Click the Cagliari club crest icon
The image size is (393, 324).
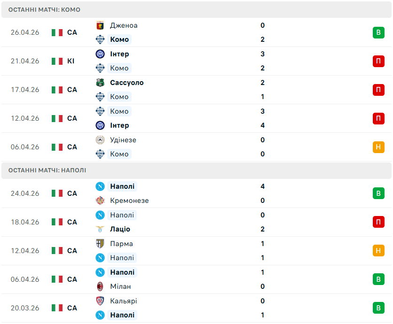[x=100, y=301]
